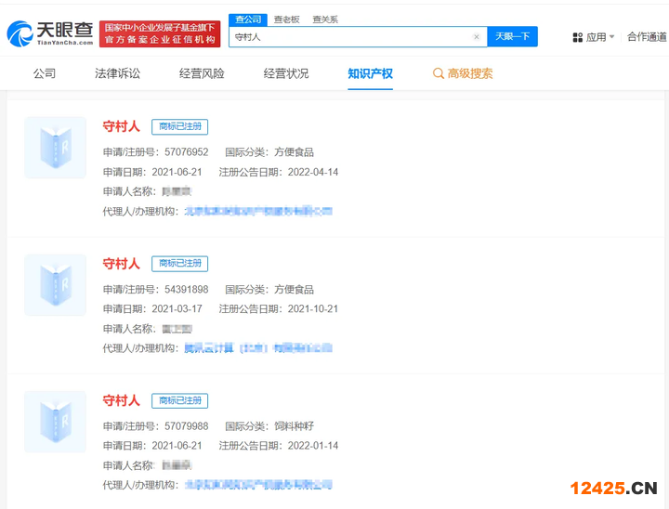Viewport: 669px width, 509px height.
Task: Clear search text with the X icon
Action: (x=477, y=37)
